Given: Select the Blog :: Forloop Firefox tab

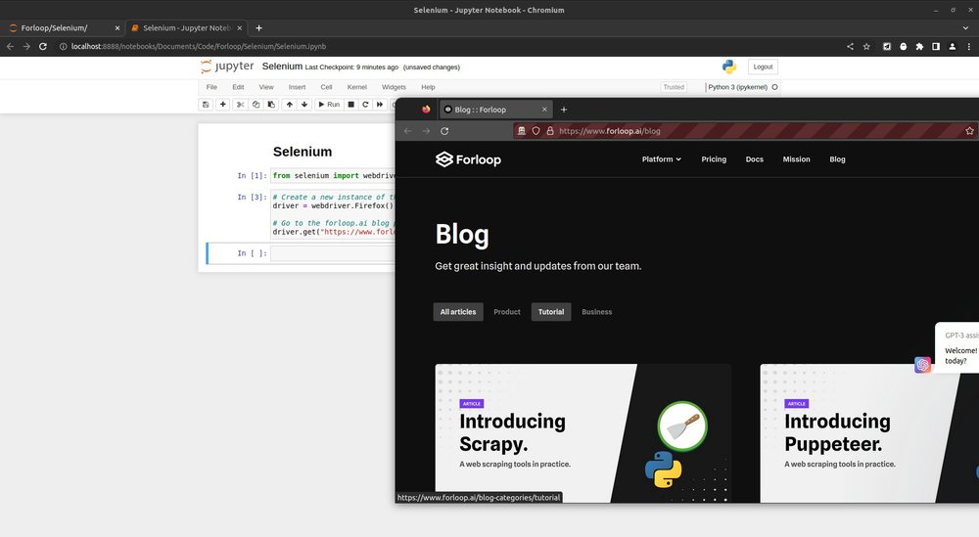Looking at the screenshot, I should (495, 110).
